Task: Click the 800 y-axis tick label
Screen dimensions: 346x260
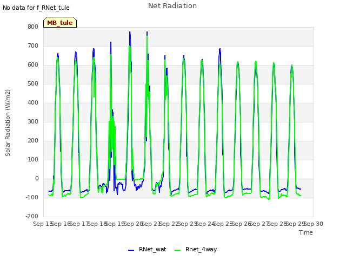Action: tap(33, 27)
